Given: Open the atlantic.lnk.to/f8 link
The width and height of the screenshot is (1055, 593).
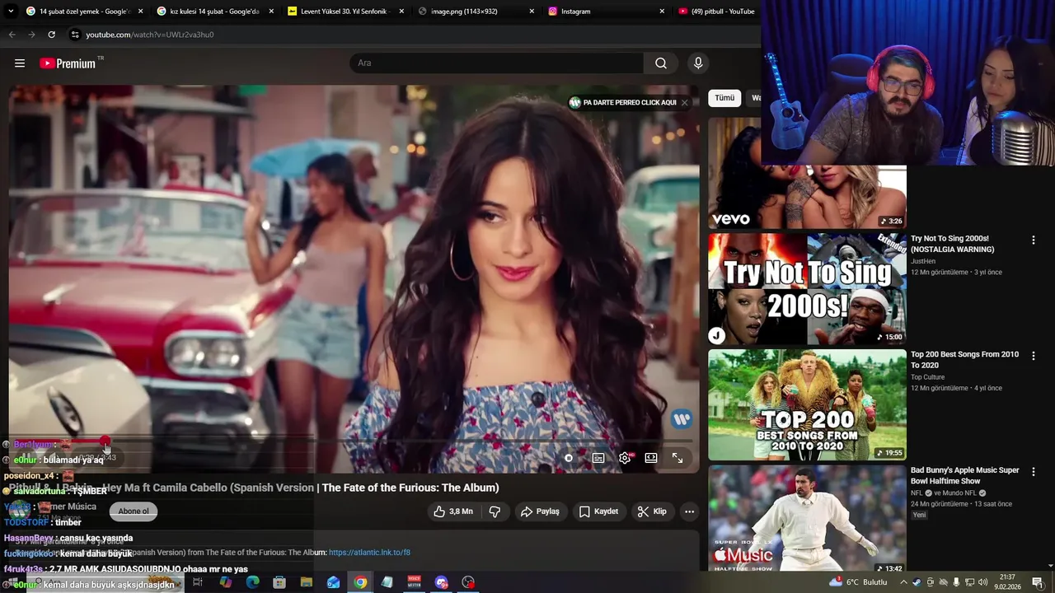Looking at the screenshot, I should (369, 553).
